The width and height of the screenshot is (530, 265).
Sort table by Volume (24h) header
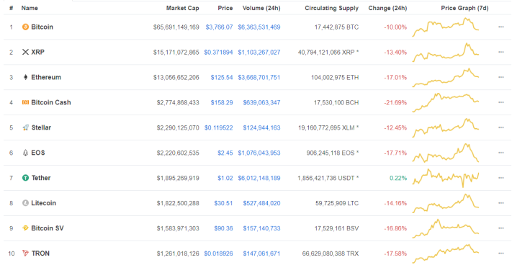point(261,8)
